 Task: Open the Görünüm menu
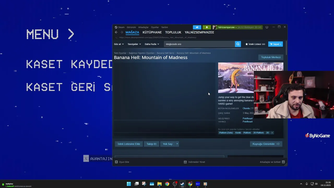(x=131, y=27)
